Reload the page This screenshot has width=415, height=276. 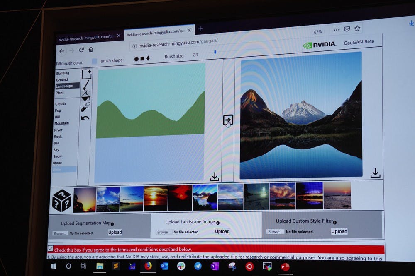tap(81, 50)
